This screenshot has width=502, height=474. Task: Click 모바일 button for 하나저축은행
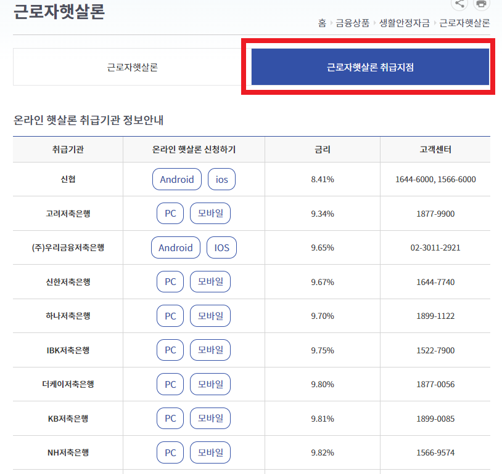(x=210, y=316)
